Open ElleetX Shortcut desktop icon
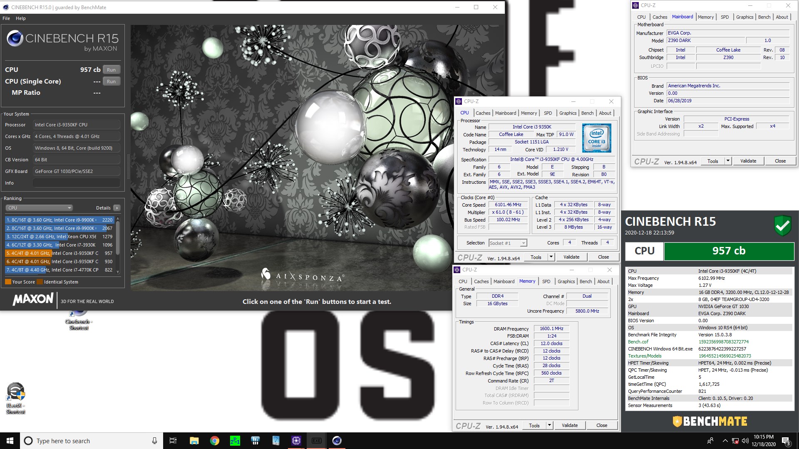This screenshot has width=799, height=449. coord(16,399)
